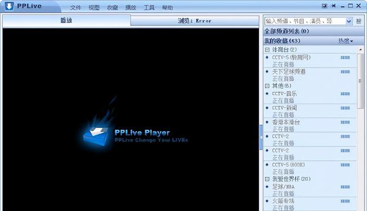Open the 热度 sort dropdown

pos(345,41)
